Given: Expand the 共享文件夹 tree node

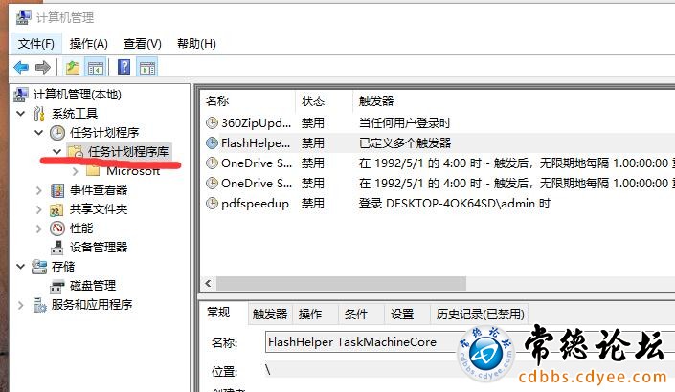Looking at the screenshot, I should click(x=38, y=209).
